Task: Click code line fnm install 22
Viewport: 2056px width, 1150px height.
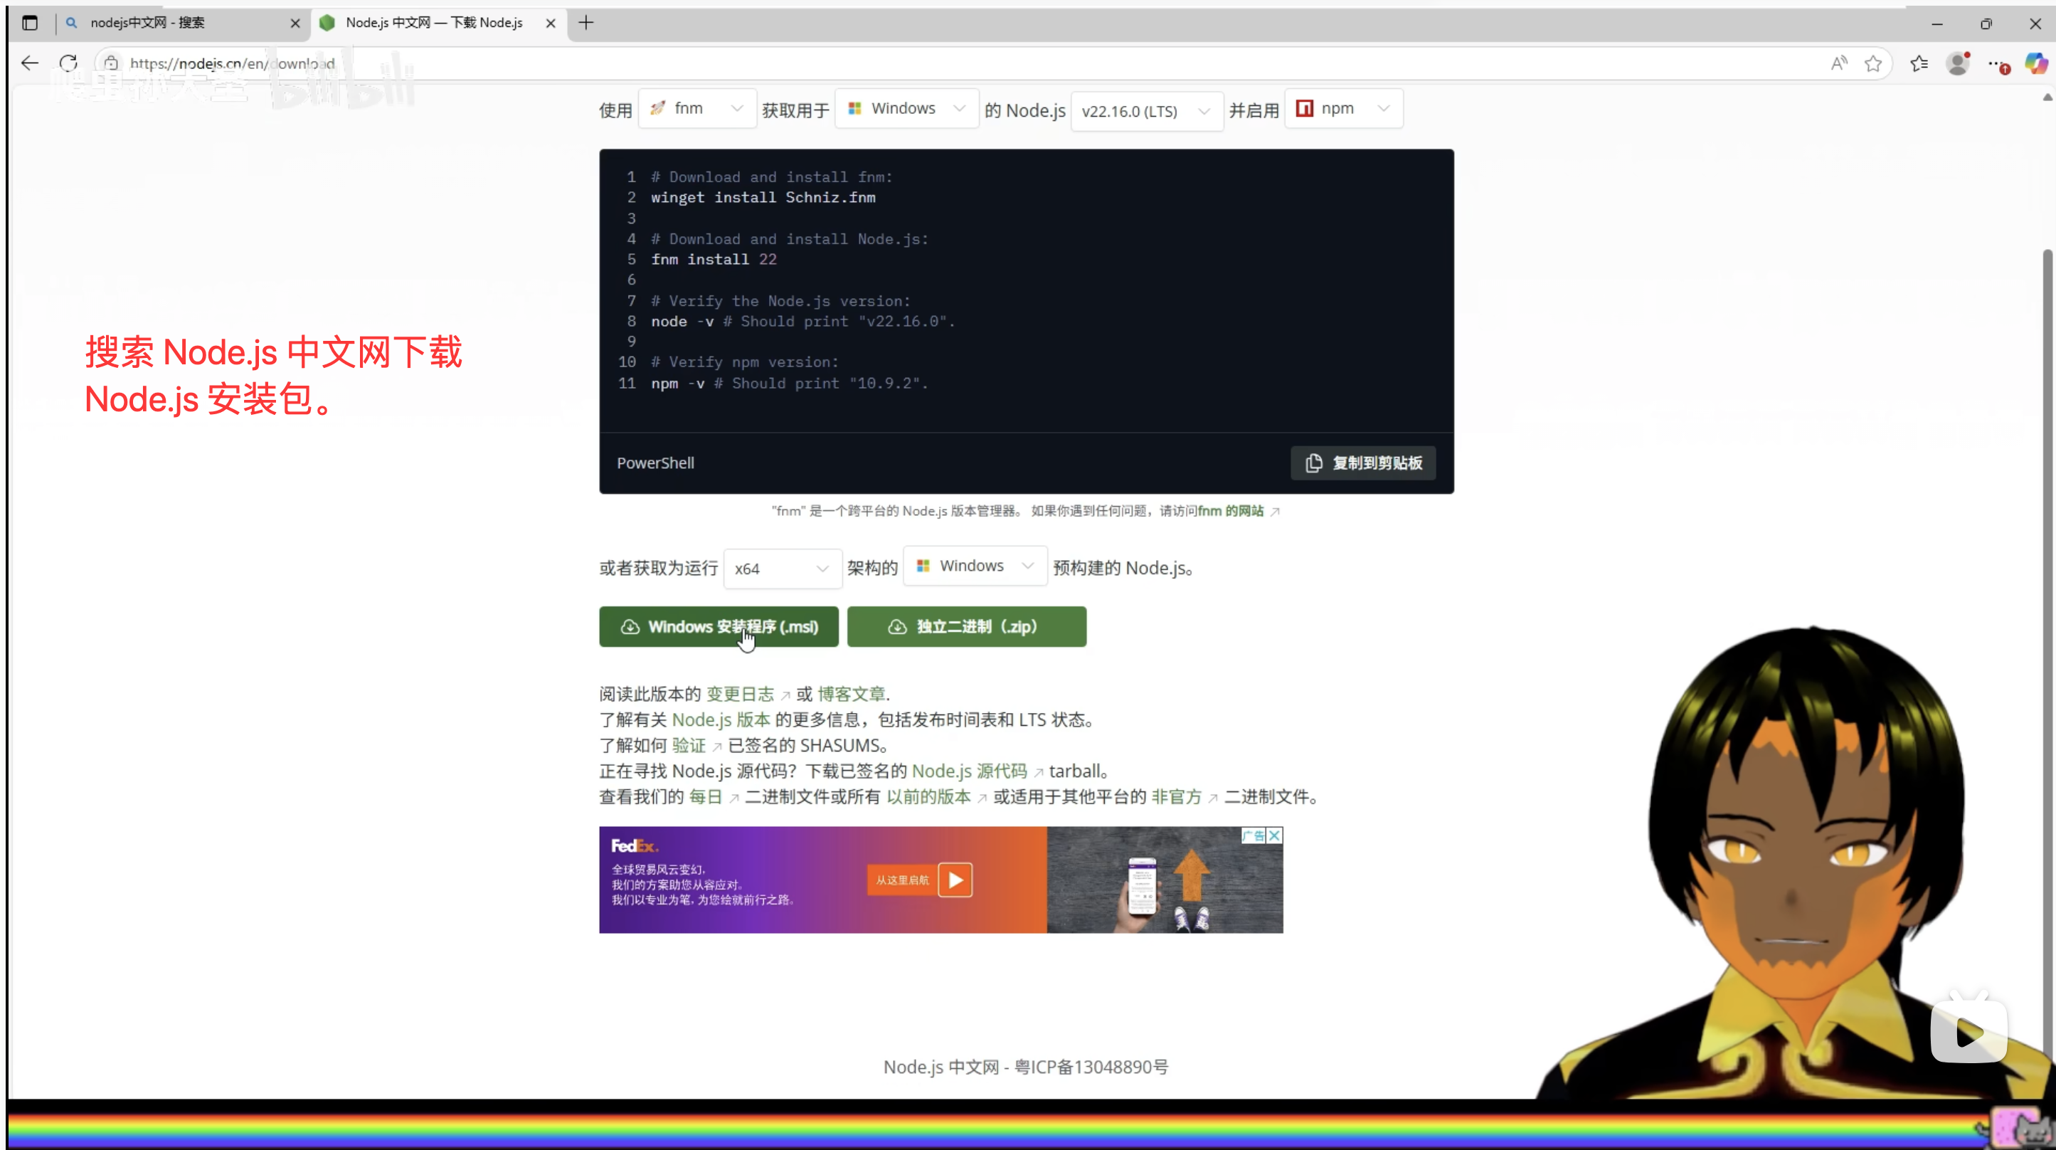Action: pyautogui.click(x=714, y=260)
